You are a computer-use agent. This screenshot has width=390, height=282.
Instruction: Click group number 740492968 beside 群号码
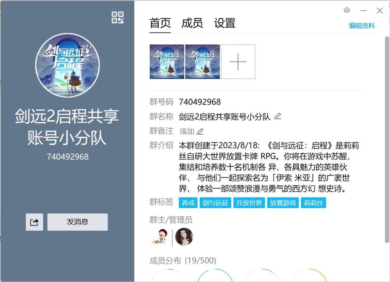(x=200, y=102)
